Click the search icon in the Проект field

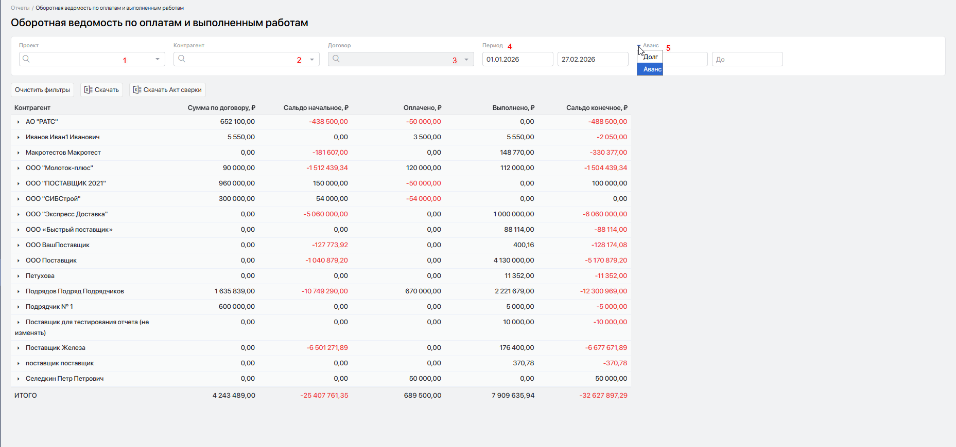pyautogui.click(x=26, y=59)
